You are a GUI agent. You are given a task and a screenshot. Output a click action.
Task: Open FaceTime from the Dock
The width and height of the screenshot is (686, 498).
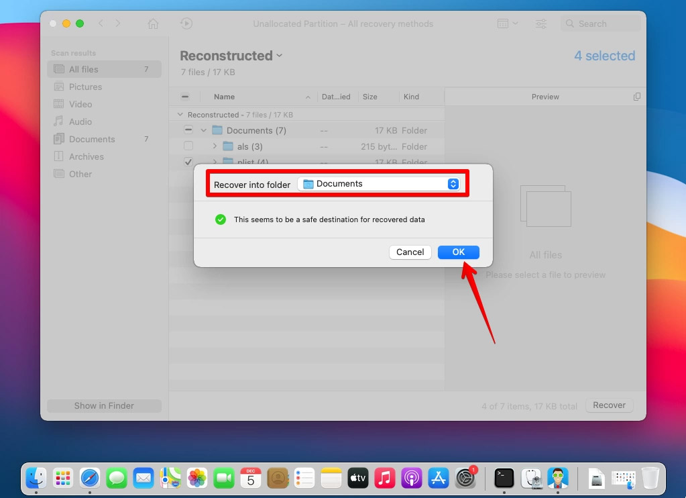(224, 477)
